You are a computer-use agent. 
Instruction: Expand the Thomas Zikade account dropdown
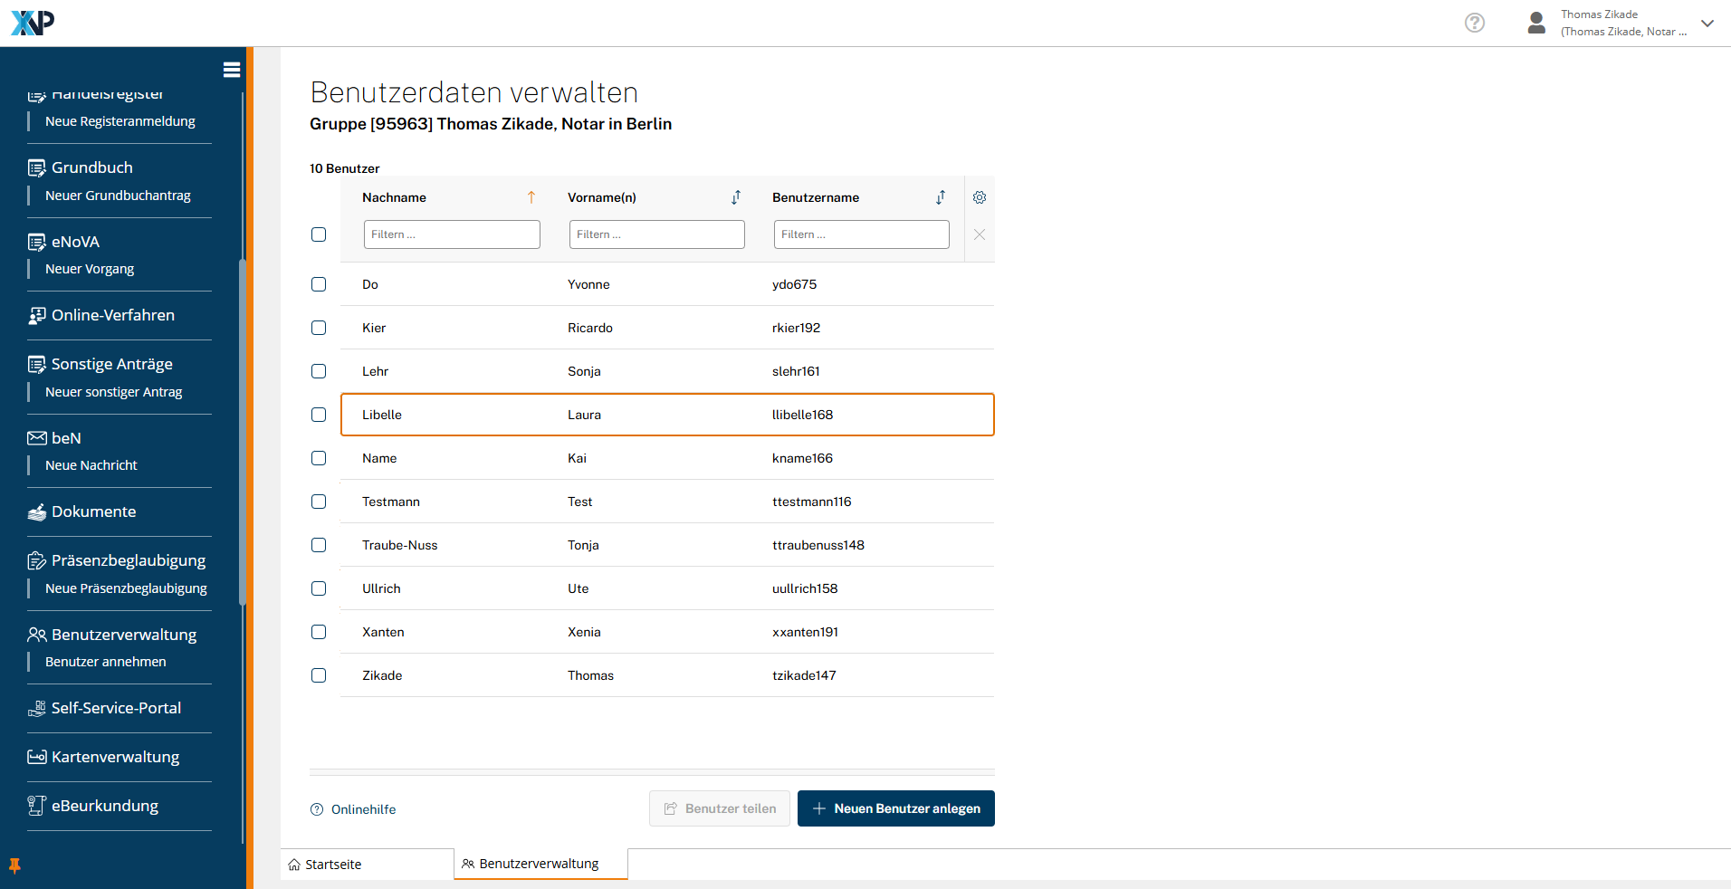point(1707,24)
